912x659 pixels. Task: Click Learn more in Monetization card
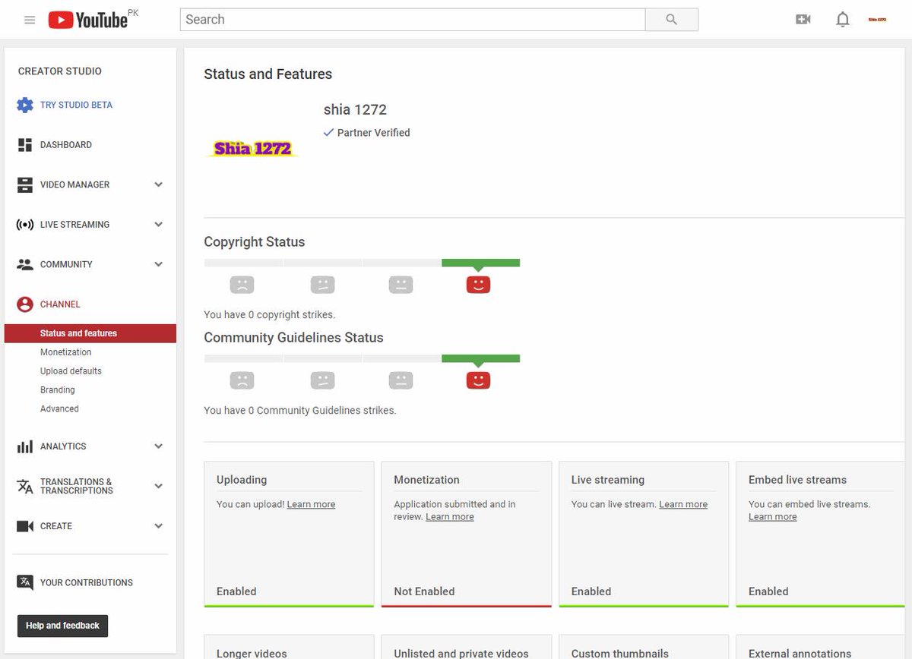pos(450,517)
